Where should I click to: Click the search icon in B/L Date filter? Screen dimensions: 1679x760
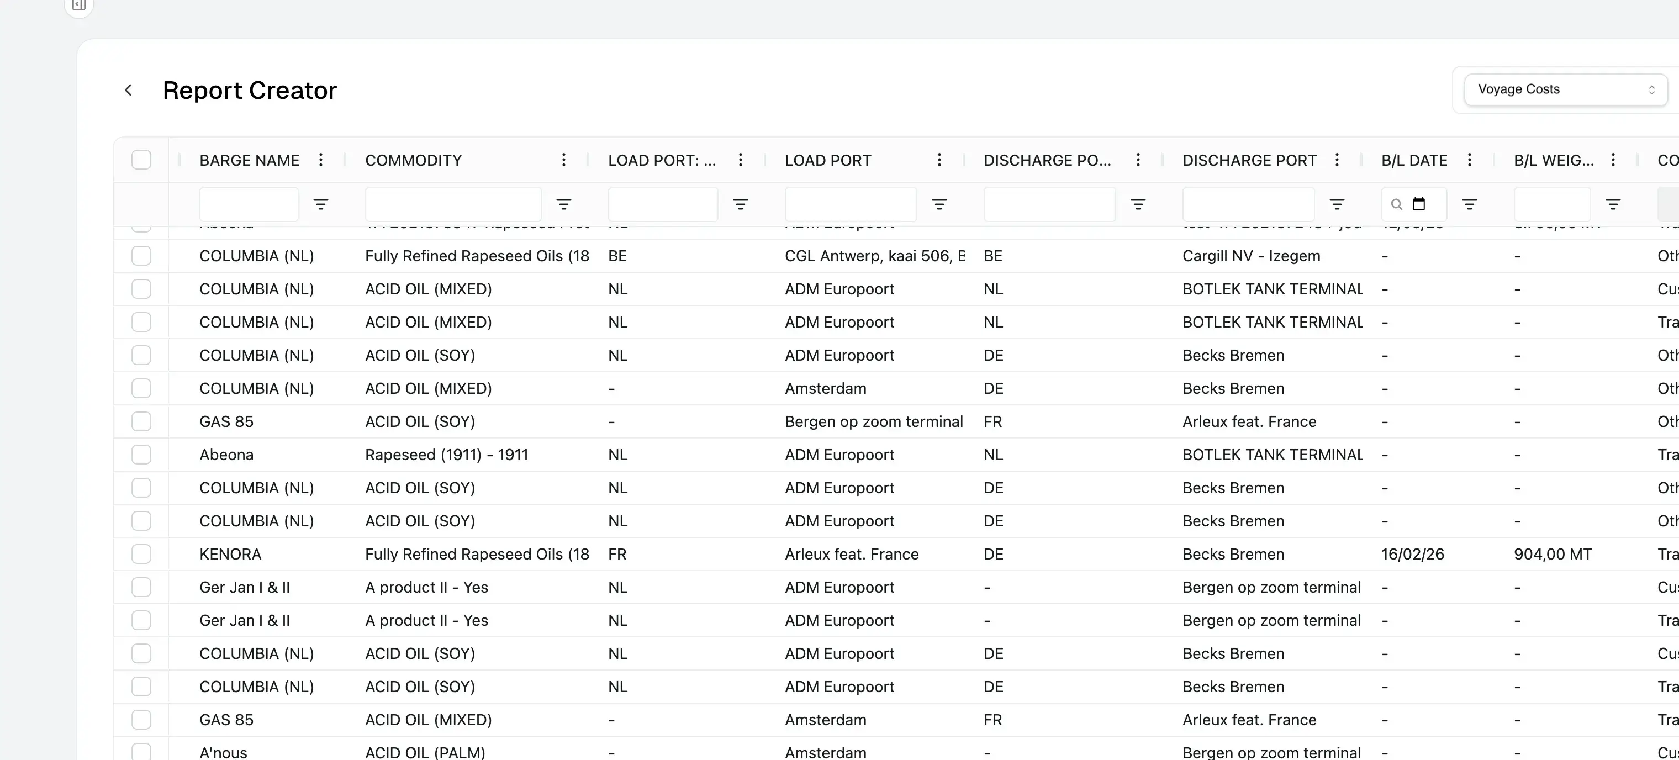1396,204
